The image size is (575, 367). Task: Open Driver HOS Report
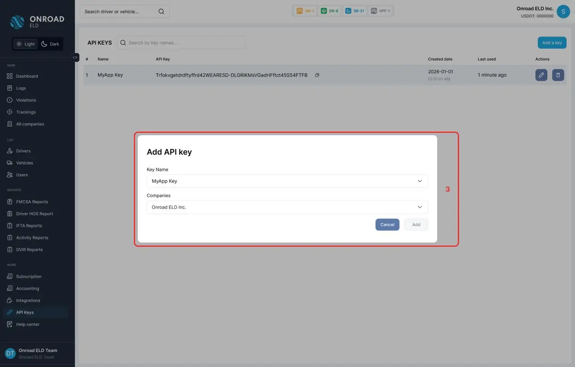tap(35, 214)
